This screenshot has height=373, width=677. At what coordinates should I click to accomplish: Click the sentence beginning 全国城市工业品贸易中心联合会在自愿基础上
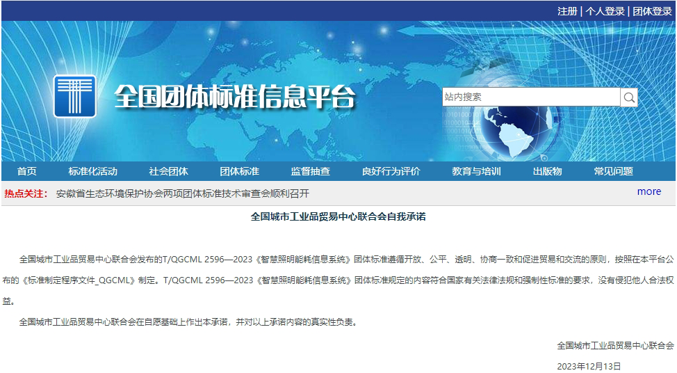click(x=188, y=322)
